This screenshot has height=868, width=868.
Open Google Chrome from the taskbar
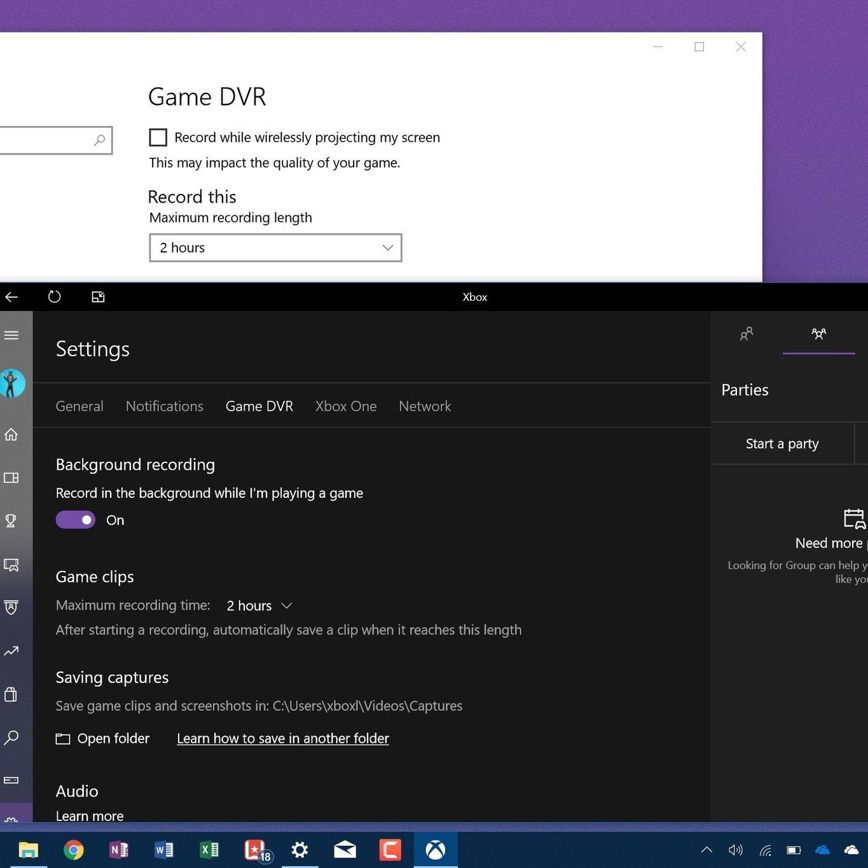(x=74, y=850)
